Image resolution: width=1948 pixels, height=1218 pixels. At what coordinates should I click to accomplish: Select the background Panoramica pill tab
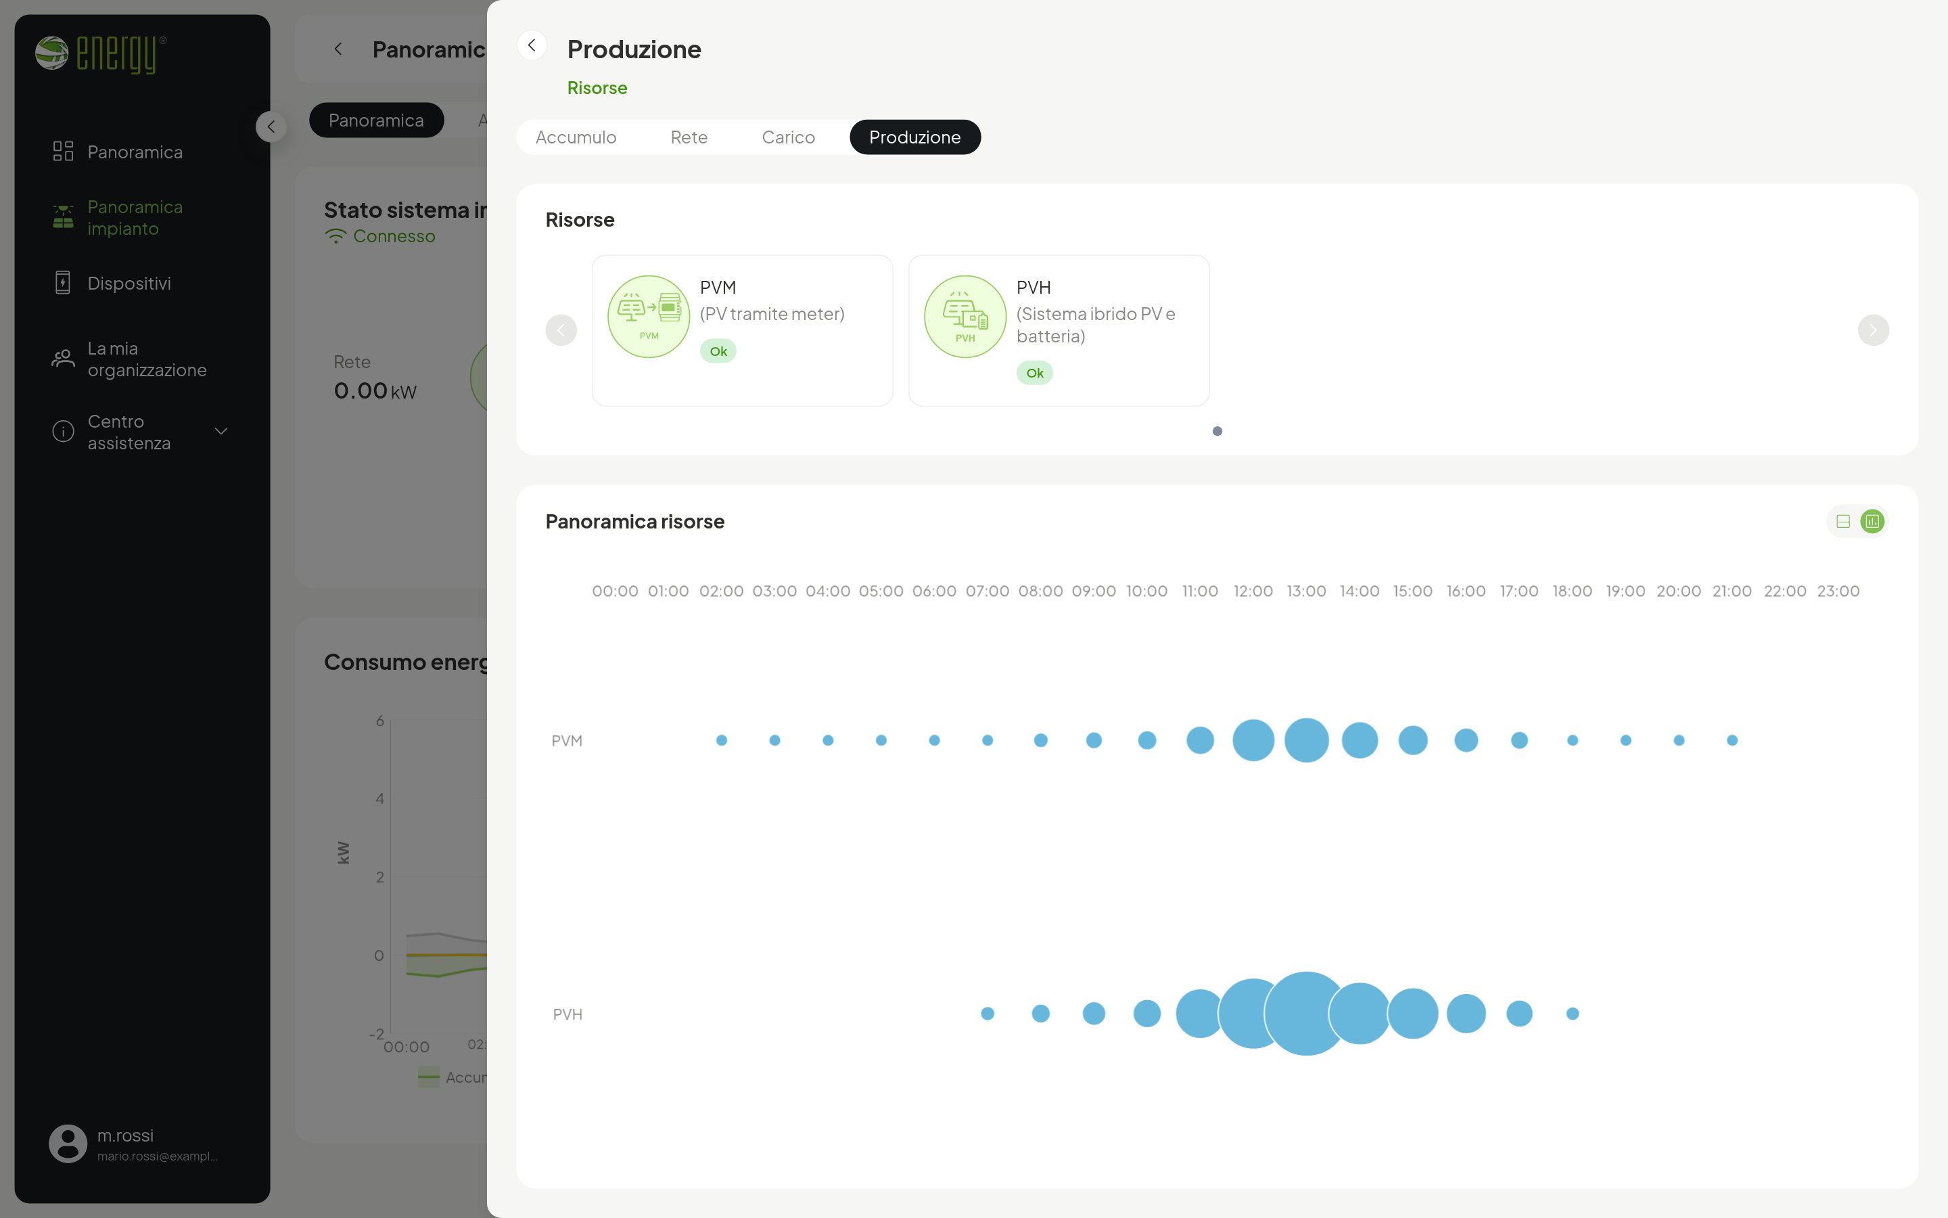[x=376, y=120]
